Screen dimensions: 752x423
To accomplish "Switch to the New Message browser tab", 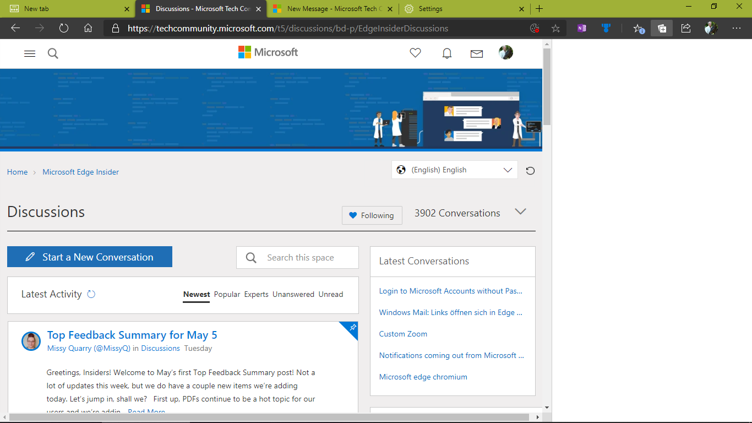I will [332, 9].
